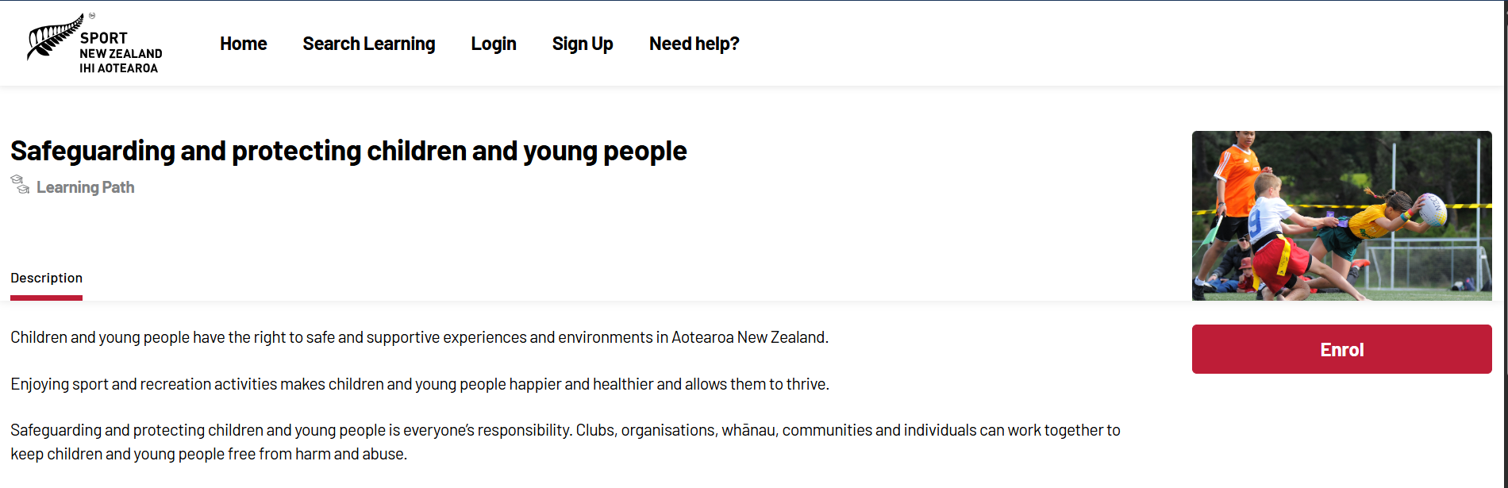Click the paragraph about enjoying sport and recreation
This screenshot has width=1508, height=488.
pyautogui.click(x=419, y=384)
